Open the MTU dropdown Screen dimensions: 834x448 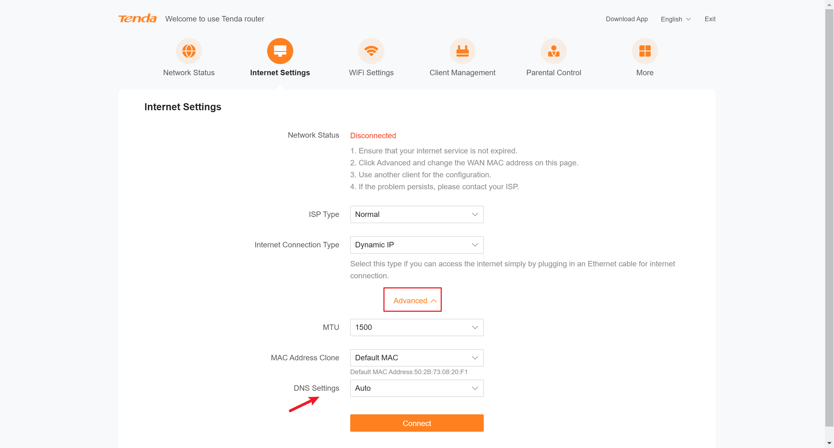coord(417,327)
